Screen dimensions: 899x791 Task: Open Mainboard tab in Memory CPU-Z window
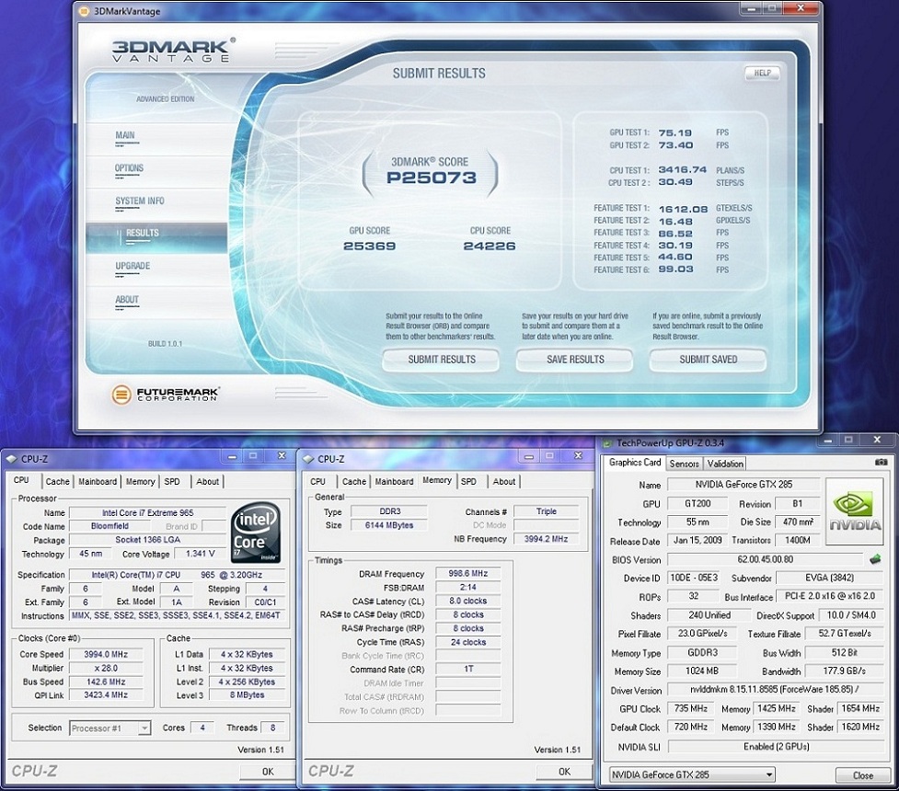tap(394, 481)
